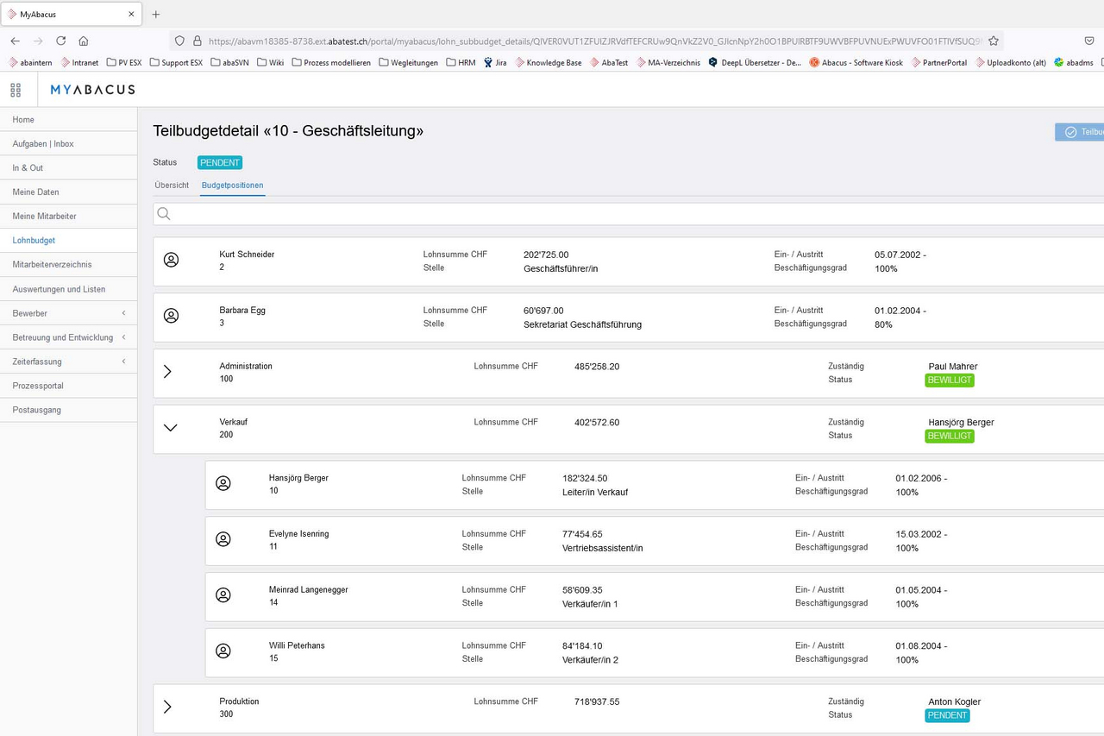
Task: Bookmark this page with star icon
Action: [x=994, y=41]
